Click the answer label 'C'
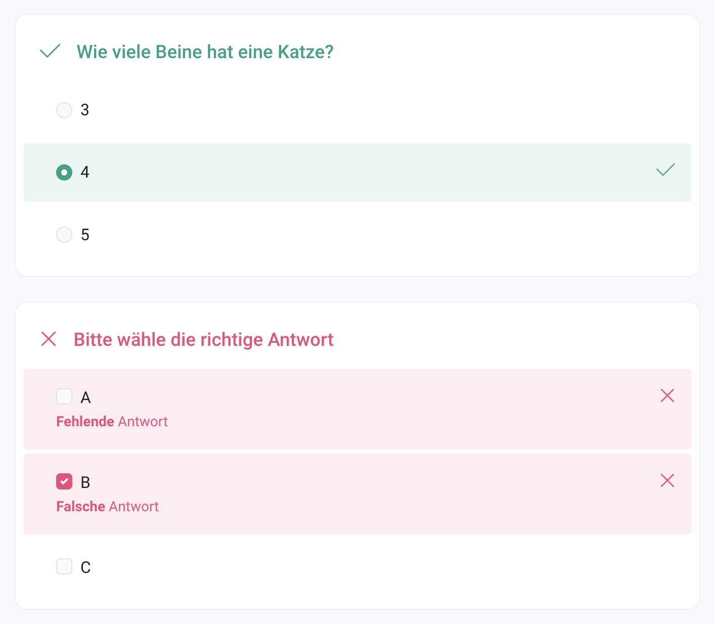This screenshot has height=624, width=715. point(85,567)
